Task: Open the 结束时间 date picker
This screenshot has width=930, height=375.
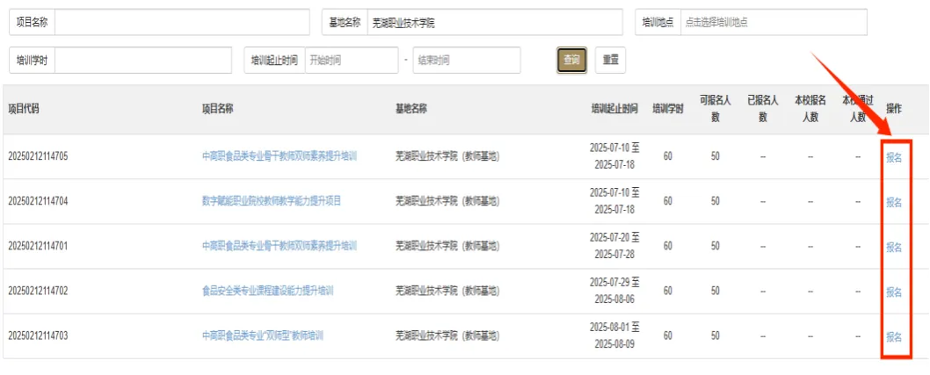Action: tap(466, 61)
